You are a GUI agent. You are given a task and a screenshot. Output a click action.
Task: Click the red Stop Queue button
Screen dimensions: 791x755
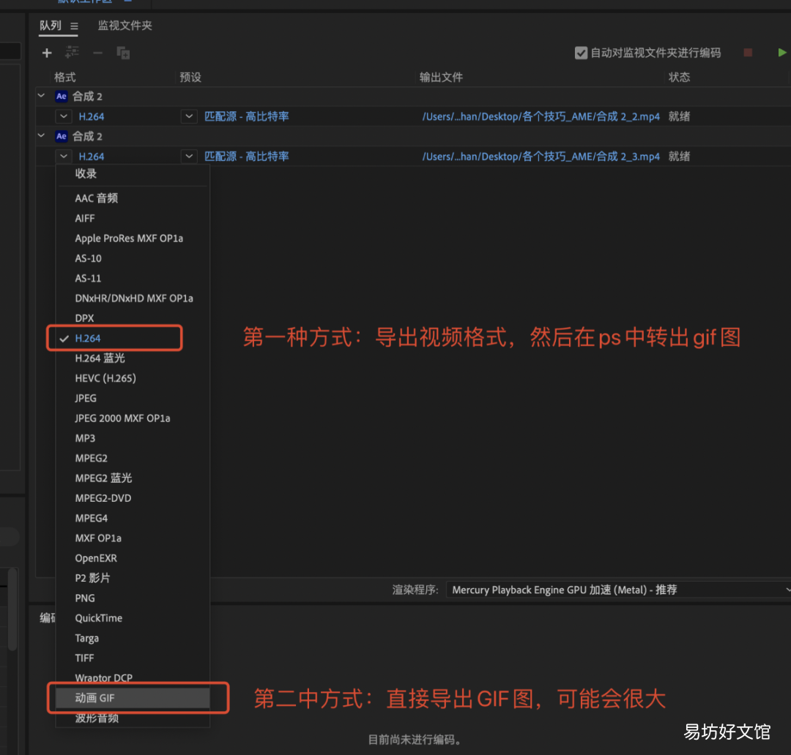click(748, 53)
